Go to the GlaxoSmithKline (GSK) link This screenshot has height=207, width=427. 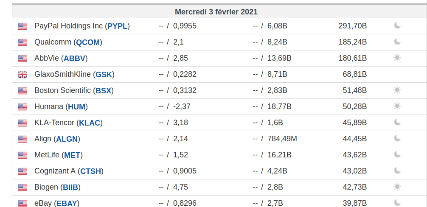[74, 75]
